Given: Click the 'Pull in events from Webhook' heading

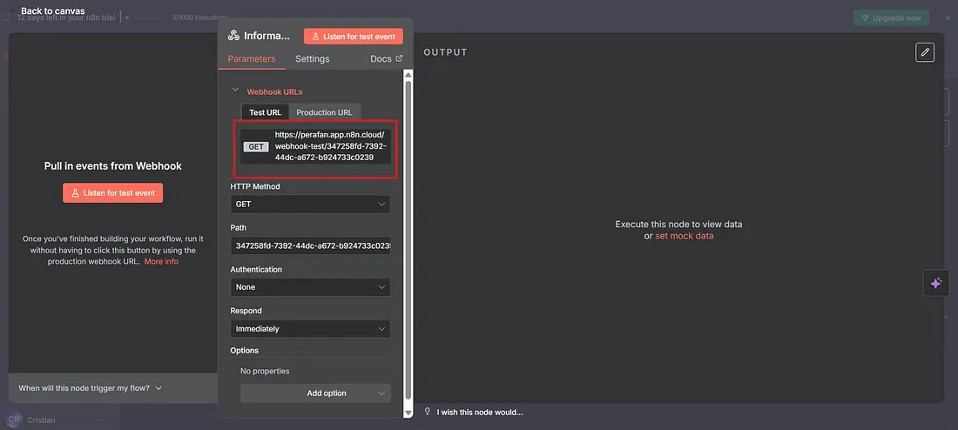Looking at the screenshot, I should 113,165.
